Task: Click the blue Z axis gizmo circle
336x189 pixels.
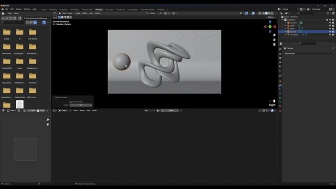Action: (270, 22)
